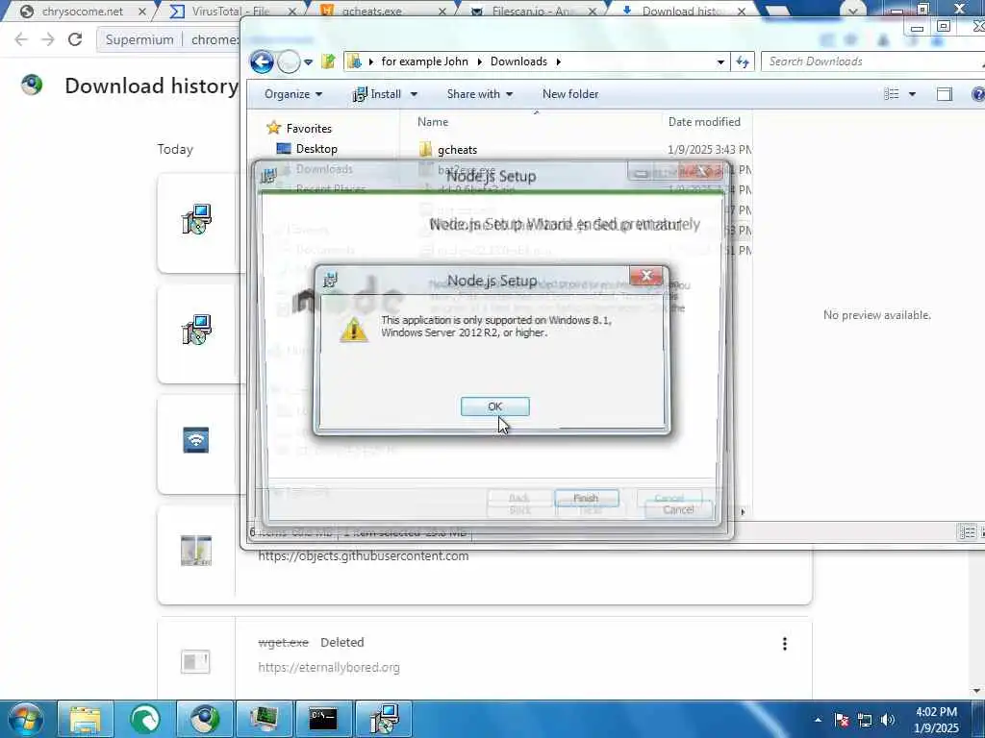Viewport: 985px width, 738px height.
Task: Switch to the Node.js installer taskbar item
Action: point(384,719)
